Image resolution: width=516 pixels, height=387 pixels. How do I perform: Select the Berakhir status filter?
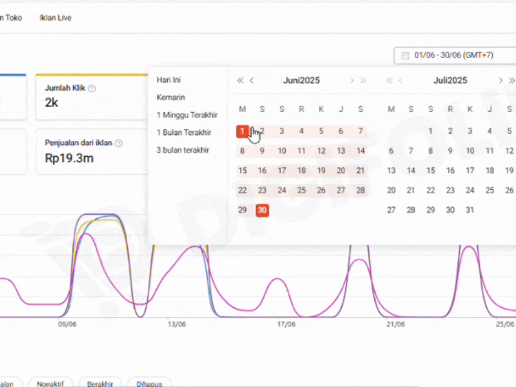[x=100, y=383]
